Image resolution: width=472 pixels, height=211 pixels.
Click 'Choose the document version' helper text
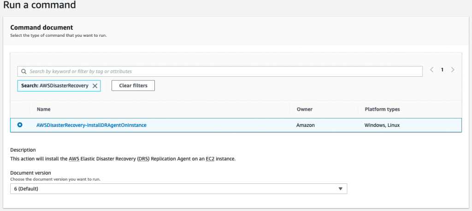(x=55, y=179)
